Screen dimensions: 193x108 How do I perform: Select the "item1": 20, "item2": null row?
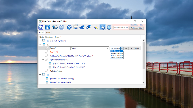click(x=60, y=82)
